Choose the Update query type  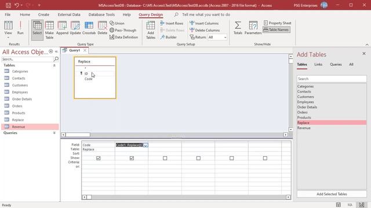75,28
